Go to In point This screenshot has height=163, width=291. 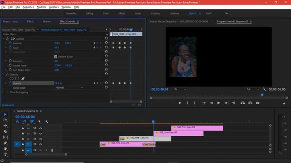click(x=204, y=103)
